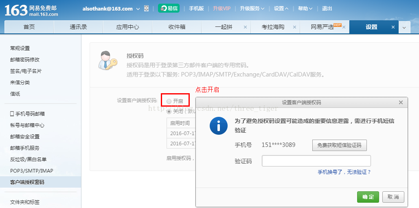Open 签名/电子名片 settings
The image size is (419, 208).
[26, 71]
